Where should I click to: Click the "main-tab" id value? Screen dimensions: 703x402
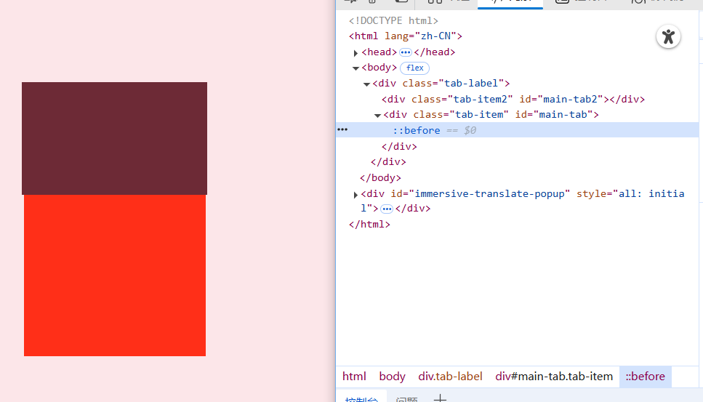563,115
